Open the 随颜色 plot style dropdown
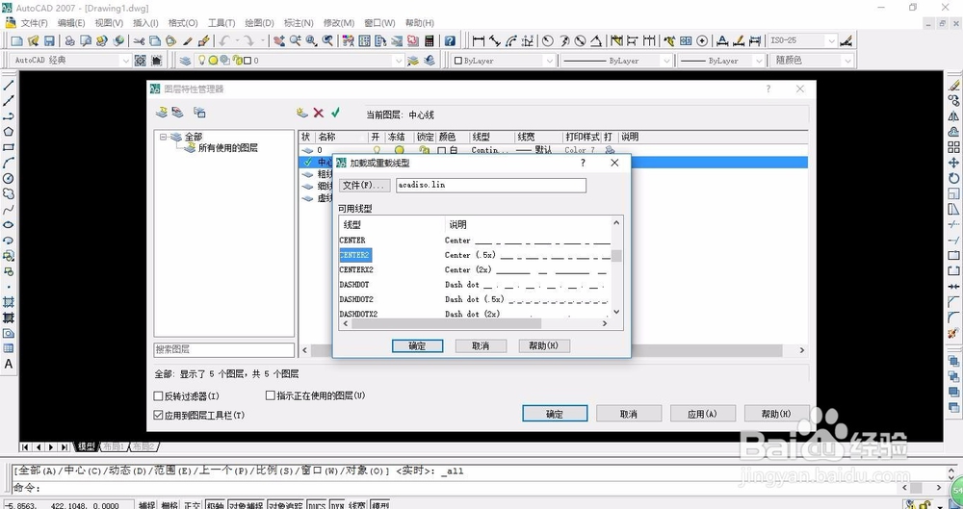This screenshot has width=963, height=509. click(x=848, y=61)
